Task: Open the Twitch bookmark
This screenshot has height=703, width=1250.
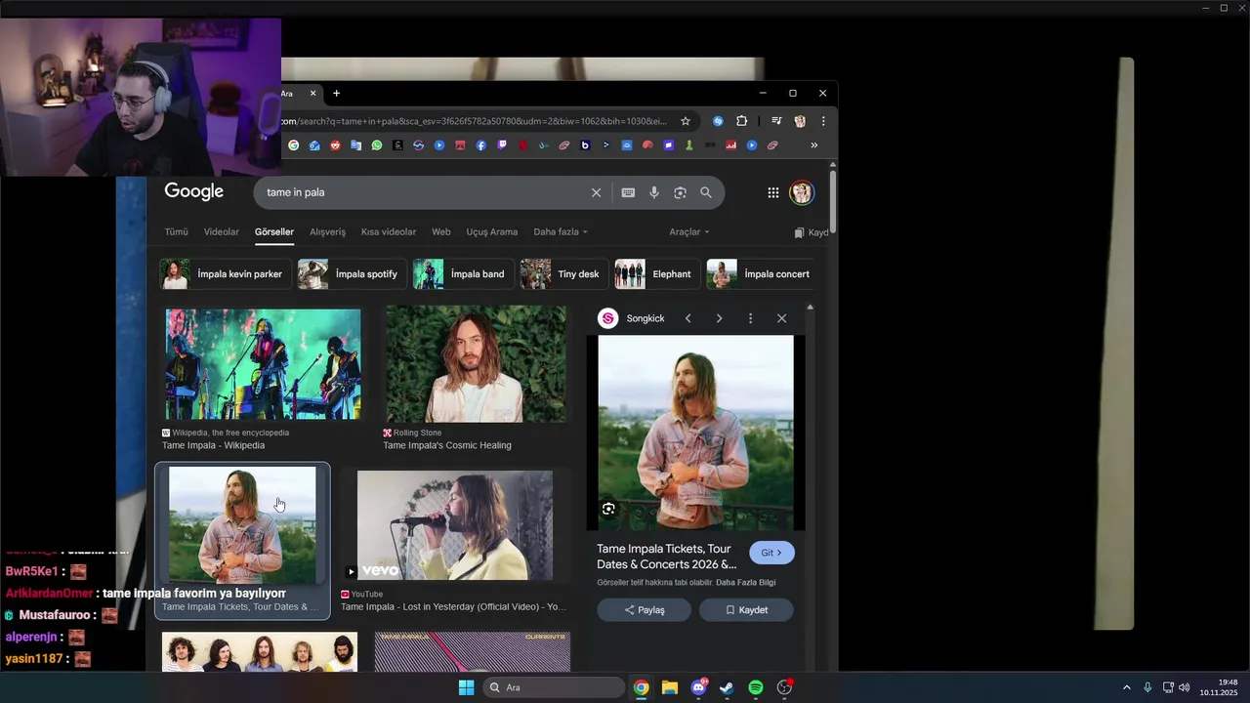Action: pyautogui.click(x=502, y=145)
